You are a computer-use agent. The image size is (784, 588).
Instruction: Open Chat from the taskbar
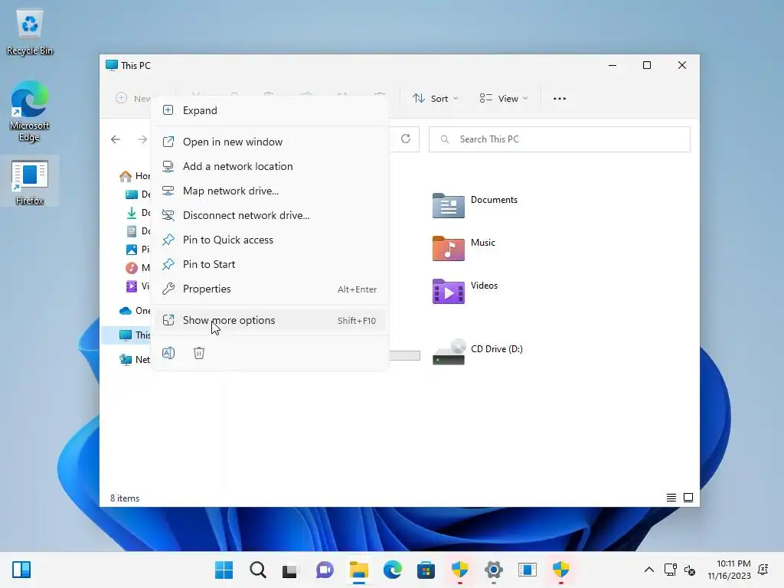pos(325,570)
